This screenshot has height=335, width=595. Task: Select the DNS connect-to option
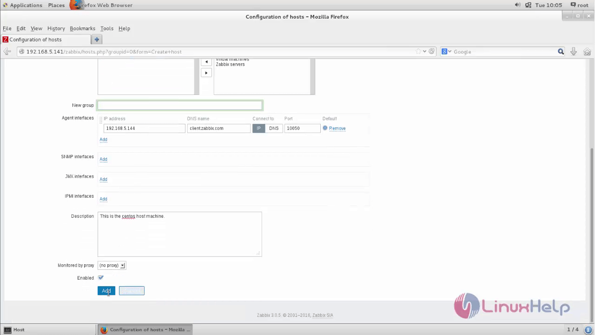[x=274, y=128]
